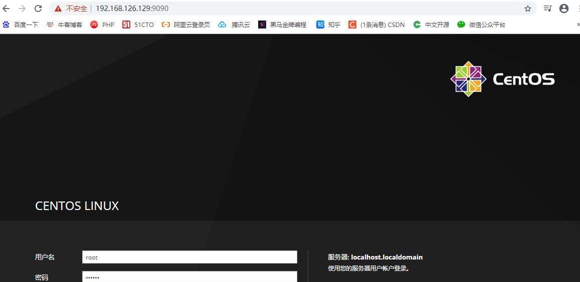Viewport: 580px width, 282px height.
Task: Open the browser profile avatar icon
Action: 564,8
